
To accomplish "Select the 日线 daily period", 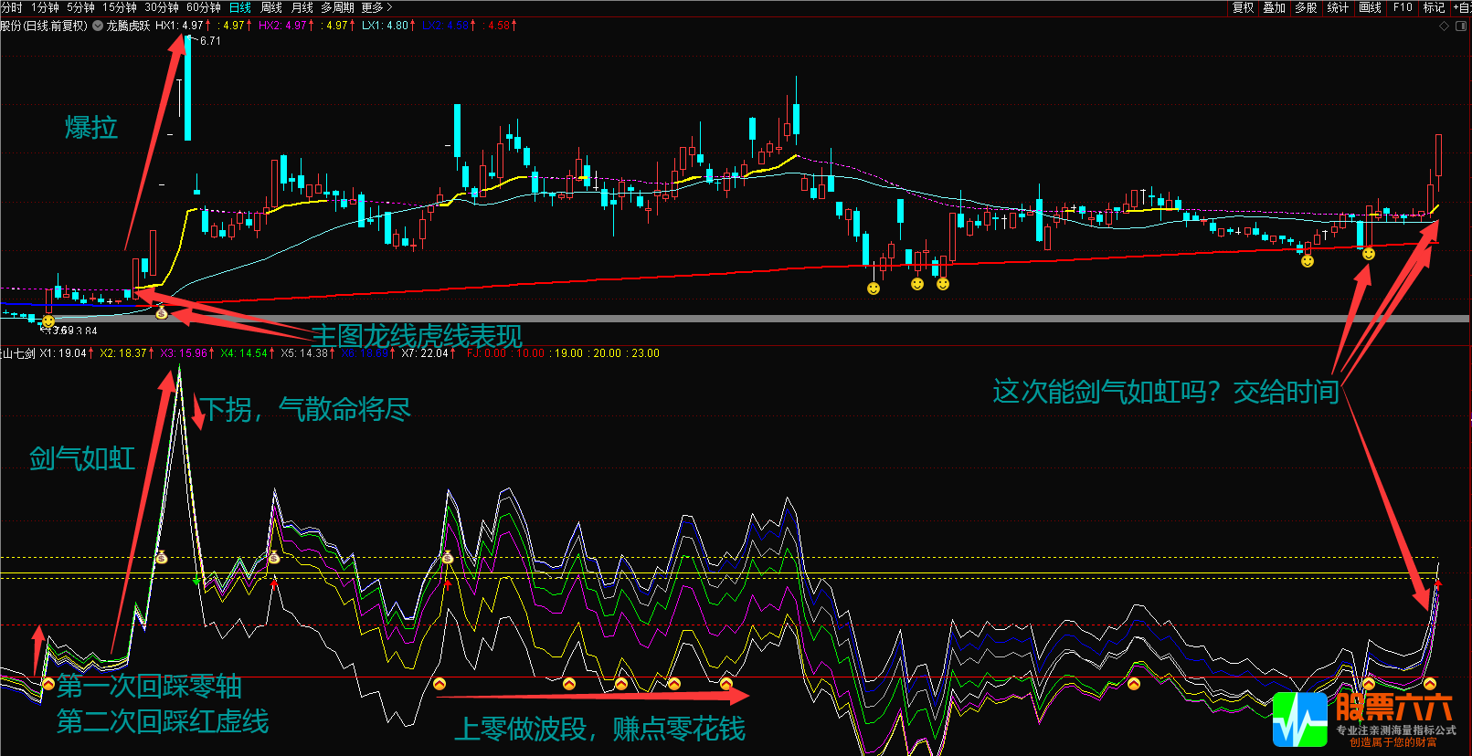I will pos(239,7).
